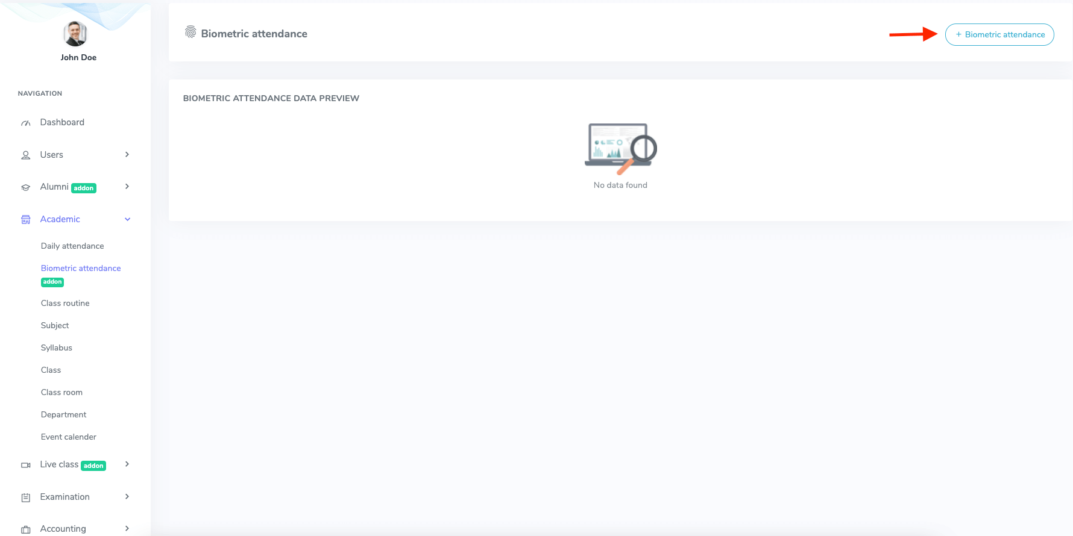This screenshot has width=1073, height=536.
Task: Click the Examination clipboard icon
Action: pos(26,497)
